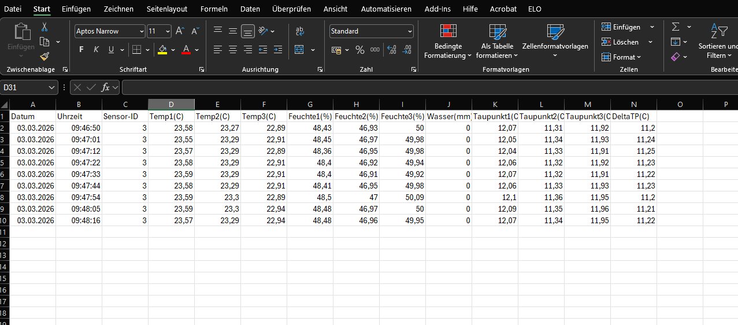Insert AutoSum with sigma icon
Viewport: 738px width, 325px height.
675,27
